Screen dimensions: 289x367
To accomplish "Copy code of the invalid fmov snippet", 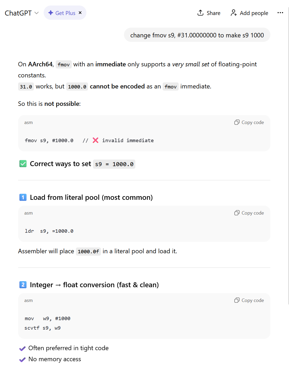I will [x=249, y=122].
